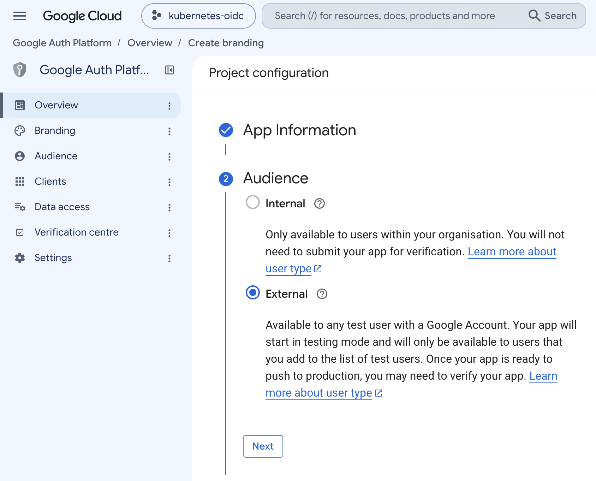Image resolution: width=596 pixels, height=481 pixels.
Task: Open more options for Verification centre
Action: [169, 233]
